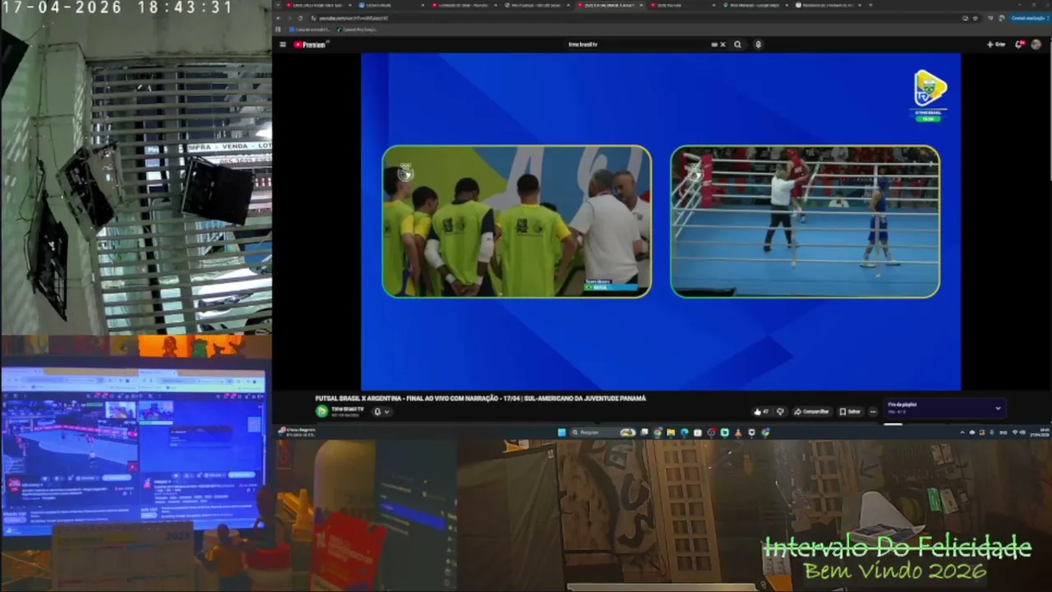This screenshot has width=1052, height=592.
Task: Click the Salvar save button
Action: coord(850,411)
